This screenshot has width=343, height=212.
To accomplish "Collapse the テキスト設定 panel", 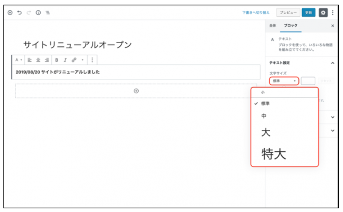I will (x=333, y=63).
